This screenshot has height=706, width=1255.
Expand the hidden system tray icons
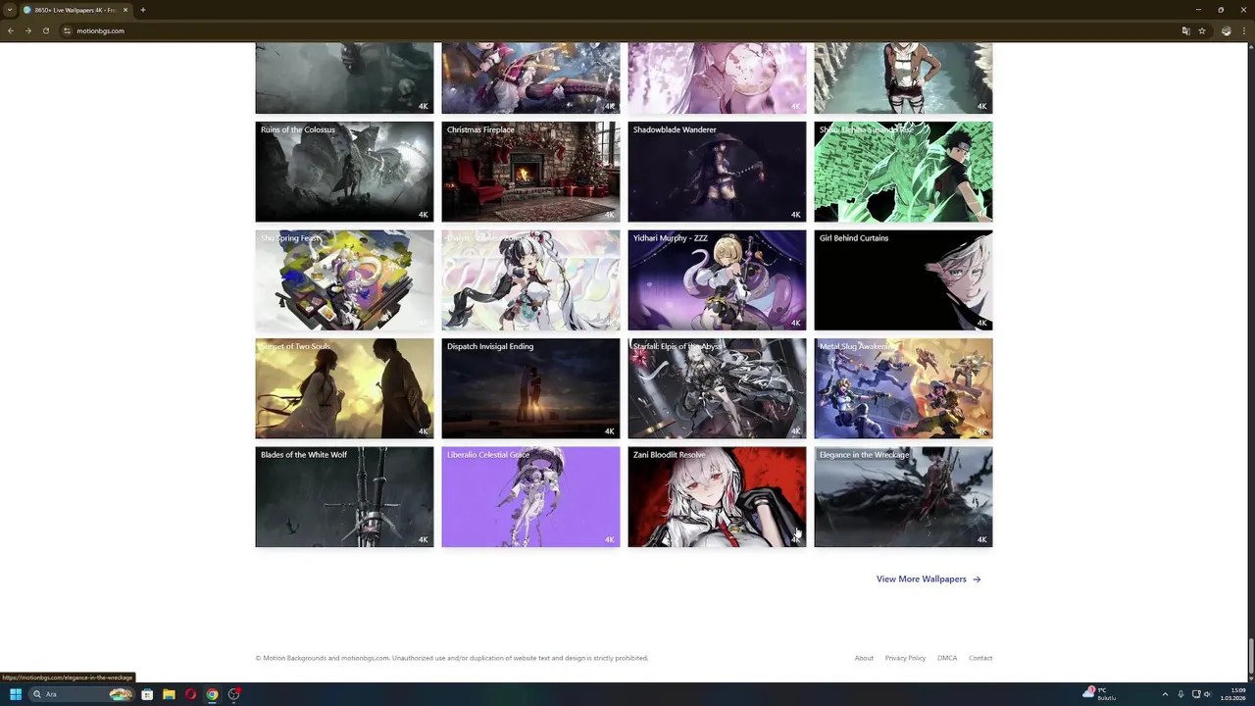(x=1165, y=694)
